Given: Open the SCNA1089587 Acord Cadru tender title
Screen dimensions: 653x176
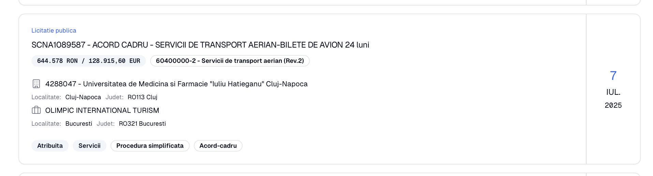Looking at the screenshot, I should click(200, 45).
